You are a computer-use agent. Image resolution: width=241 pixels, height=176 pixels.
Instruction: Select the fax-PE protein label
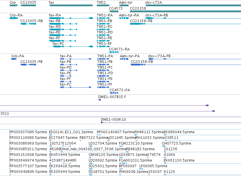coord(65,73)
